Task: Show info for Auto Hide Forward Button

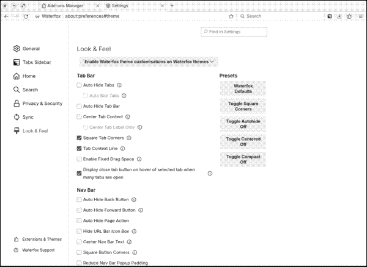Action: click(141, 210)
